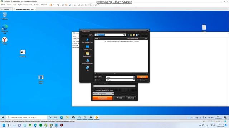Open the Вид menu in VMware

[x=15, y=5]
